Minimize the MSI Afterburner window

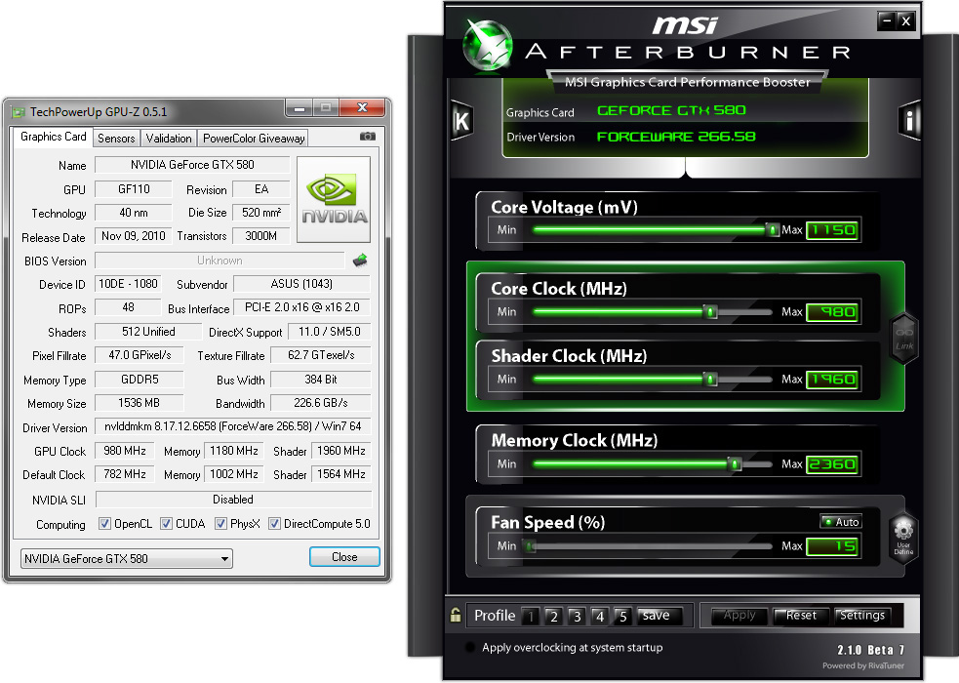tap(887, 20)
